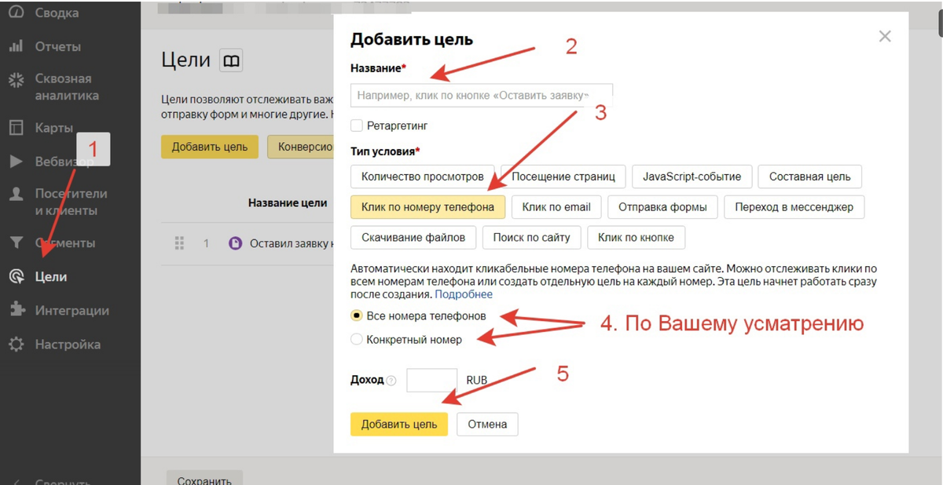
Task: Click the Сегменты funnel icon
Action: tap(16, 243)
